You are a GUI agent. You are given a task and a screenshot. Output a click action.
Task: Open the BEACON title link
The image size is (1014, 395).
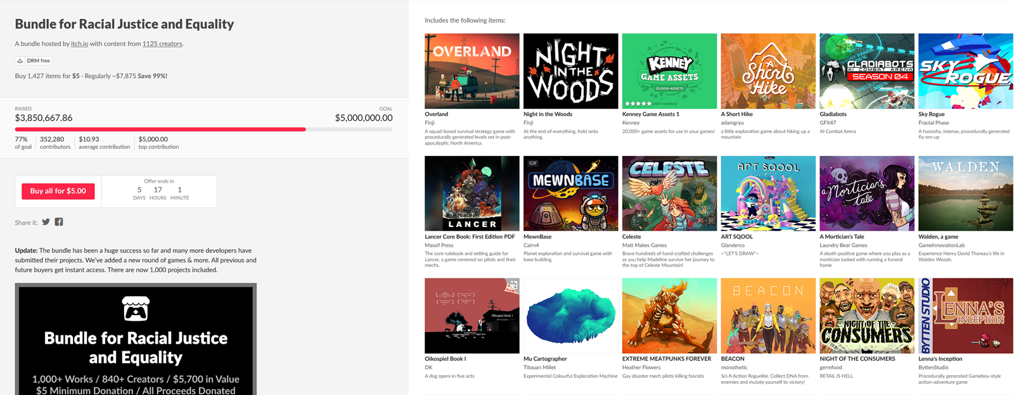733,359
